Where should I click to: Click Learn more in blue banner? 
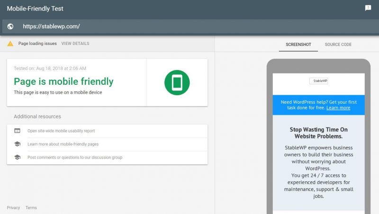338,108
